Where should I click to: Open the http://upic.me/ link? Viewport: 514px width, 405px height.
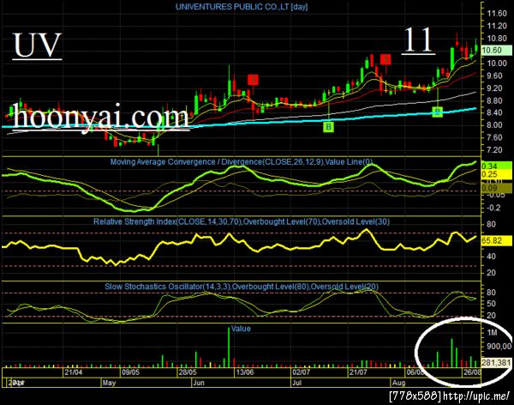477,396
